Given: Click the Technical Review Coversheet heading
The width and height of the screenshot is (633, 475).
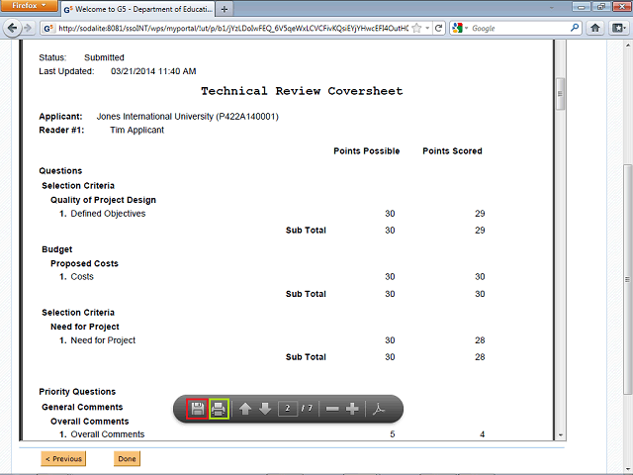Looking at the screenshot, I should pyautogui.click(x=302, y=91).
